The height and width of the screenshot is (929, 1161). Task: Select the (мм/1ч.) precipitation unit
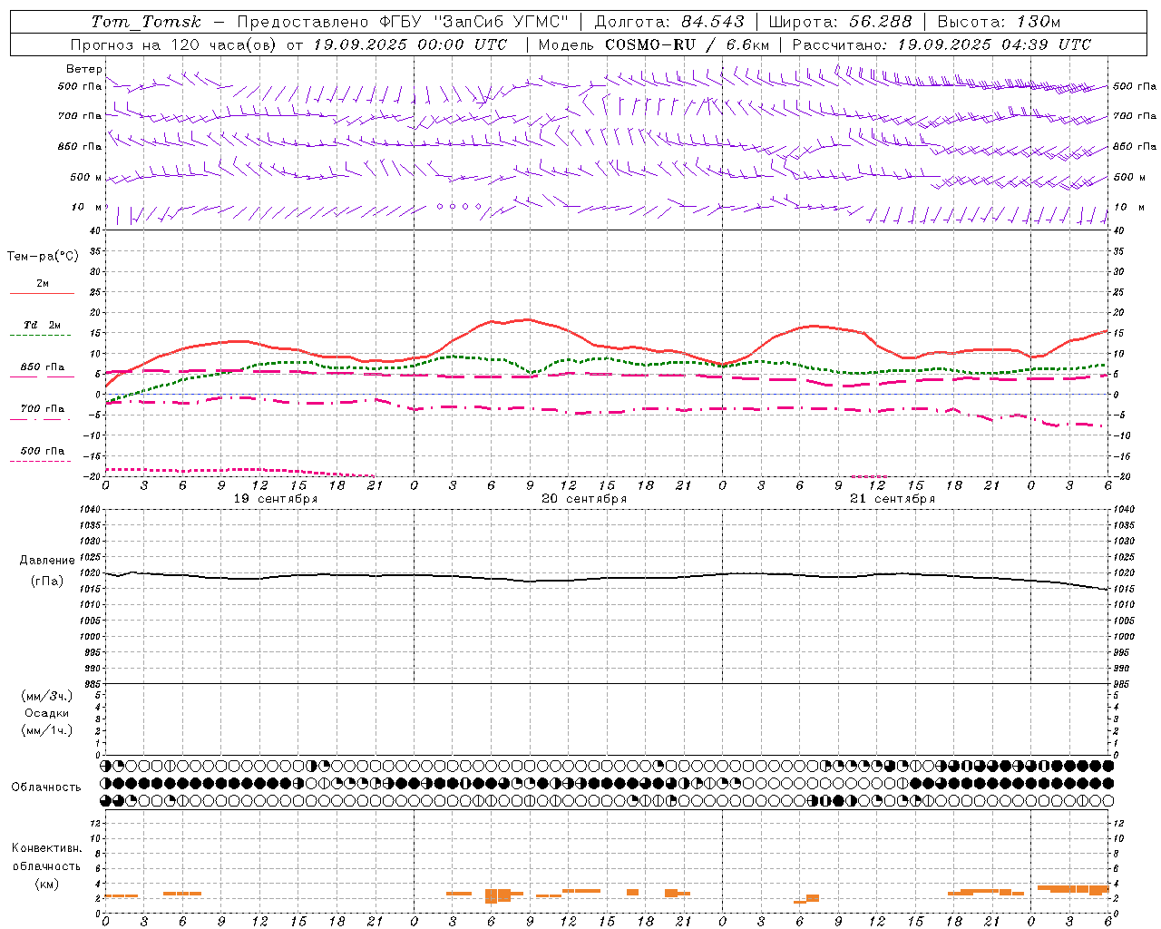coord(47,730)
